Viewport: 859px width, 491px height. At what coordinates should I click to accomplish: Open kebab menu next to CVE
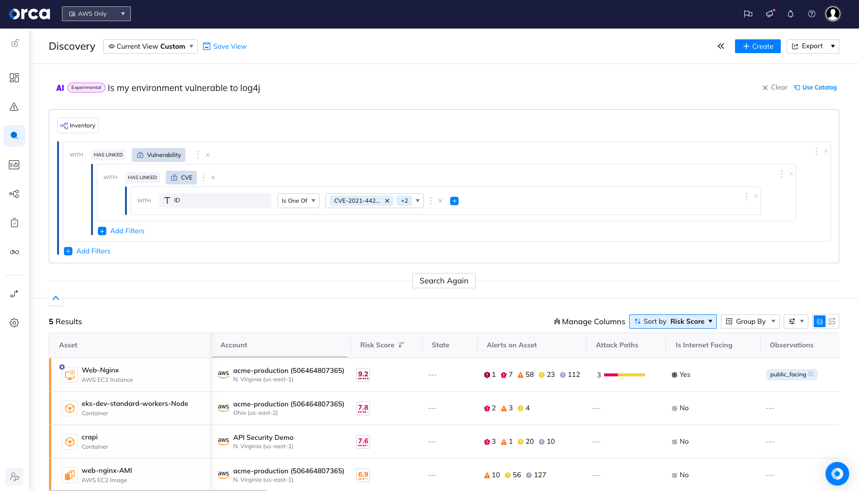click(x=203, y=178)
